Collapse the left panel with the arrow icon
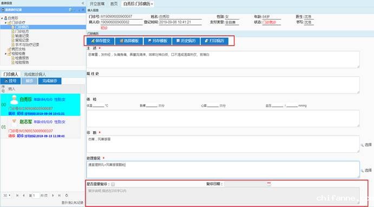 82,3
